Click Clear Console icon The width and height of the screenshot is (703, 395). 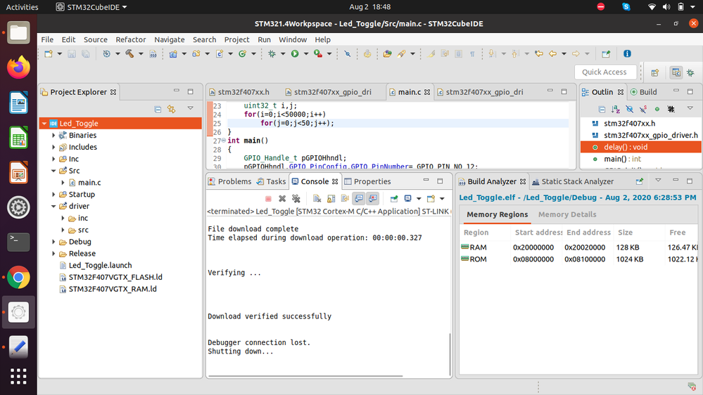317,198
